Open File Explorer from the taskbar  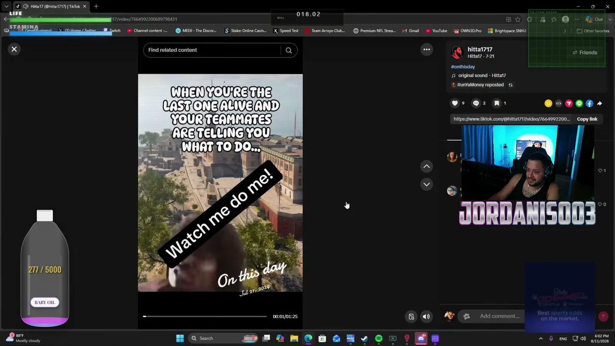(294, 338)
